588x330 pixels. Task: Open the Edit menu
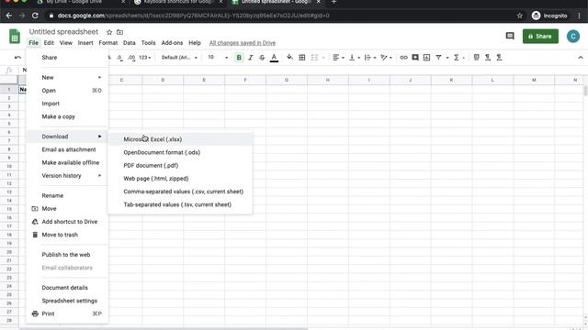pos(49,43)
